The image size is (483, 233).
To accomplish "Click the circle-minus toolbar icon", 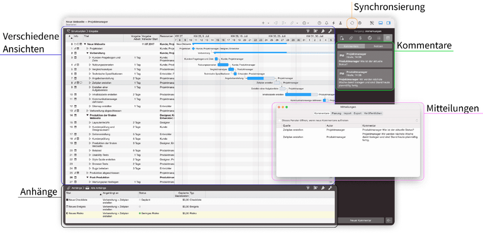I will [x=304, y=23].
